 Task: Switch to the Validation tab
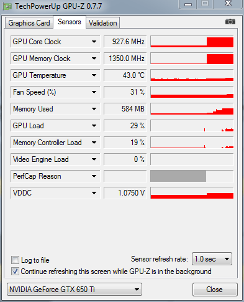(x=102, y=22)
